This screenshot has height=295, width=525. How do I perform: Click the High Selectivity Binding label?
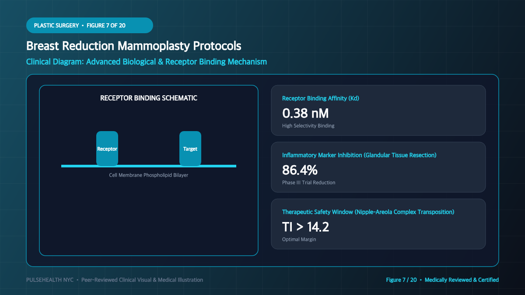(308, 126)
